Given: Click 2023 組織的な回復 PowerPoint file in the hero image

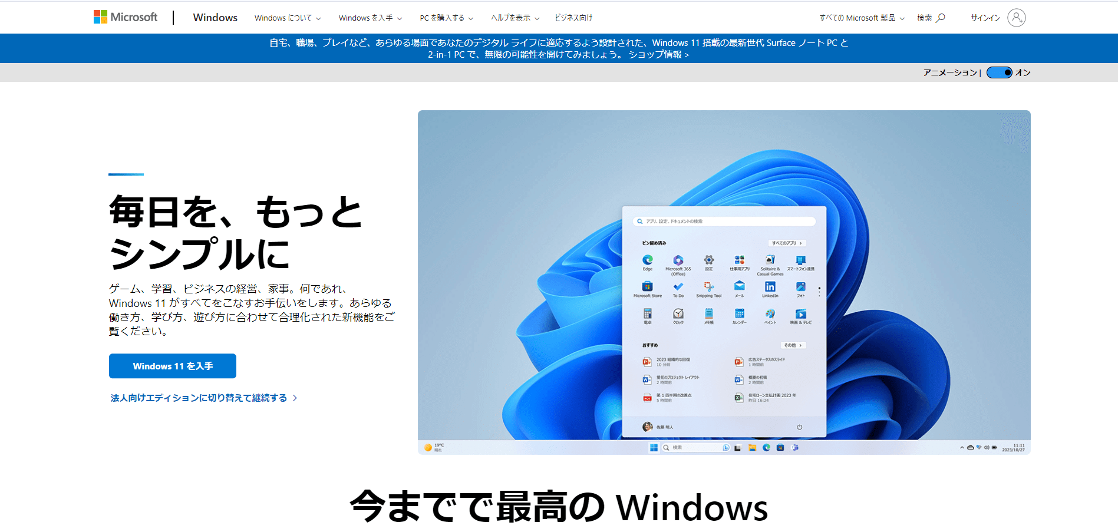Looking at the screenshot, I should tap(667, 362).
